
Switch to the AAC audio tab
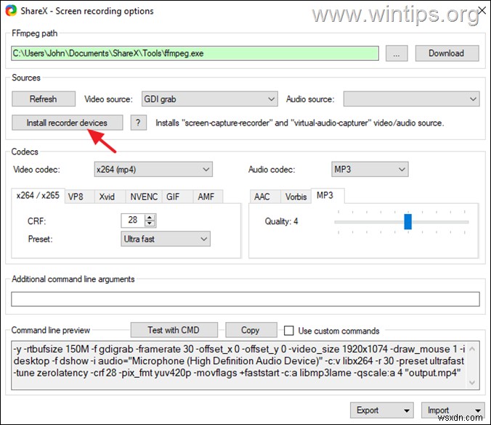pyautogui.click(x=265, y=197)
